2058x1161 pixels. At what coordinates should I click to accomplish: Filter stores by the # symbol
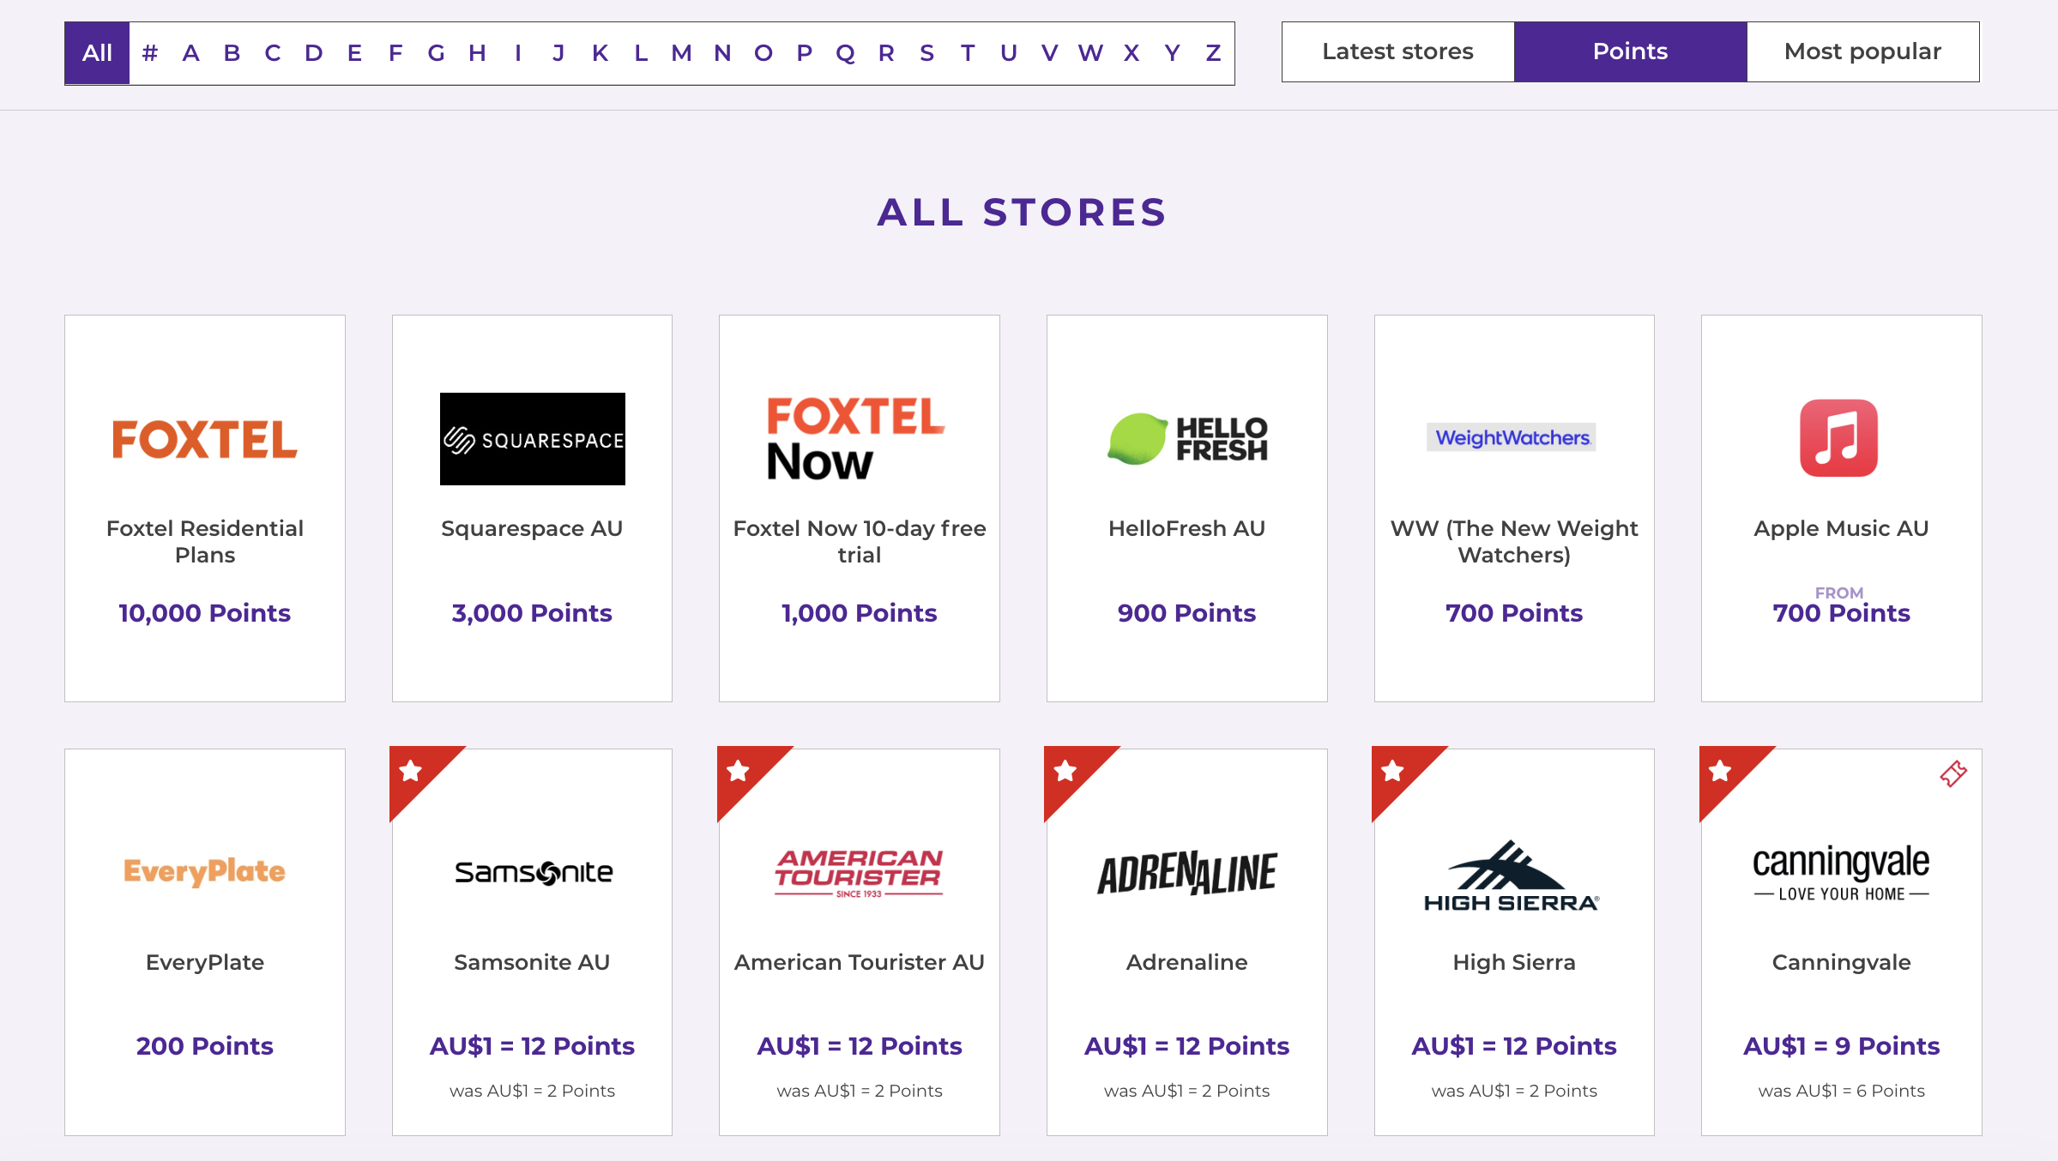[x=150, y=53]
